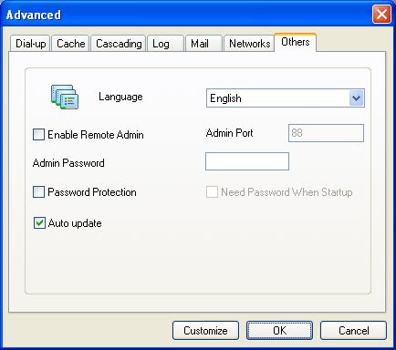
Task: Open the Mail tab
Action: [203, 44]
